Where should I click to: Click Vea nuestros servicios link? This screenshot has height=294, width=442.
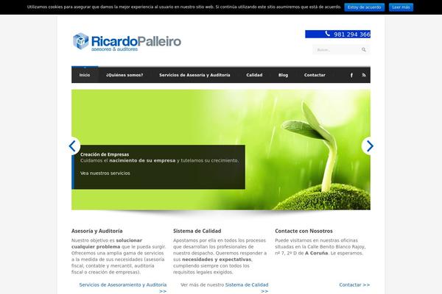pos(105,173)
